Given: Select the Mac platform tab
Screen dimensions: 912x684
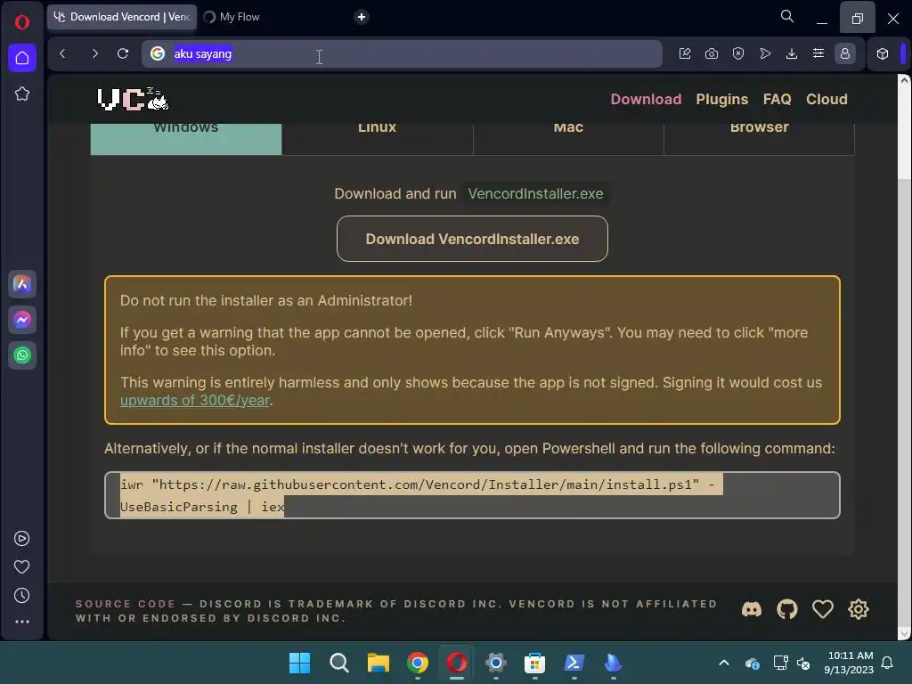Looking at the screenshot, I should tap(568, 138).
